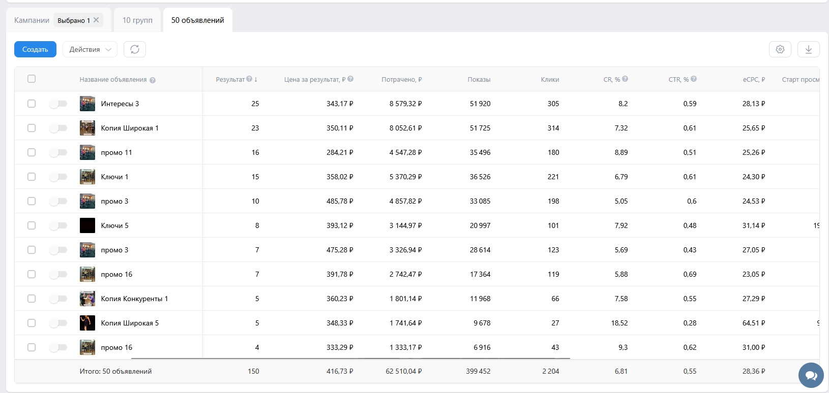This screenshot has width=829, height=393.
Task: Remove the selected campaign filter chip
Action: [x=96, y=20]
